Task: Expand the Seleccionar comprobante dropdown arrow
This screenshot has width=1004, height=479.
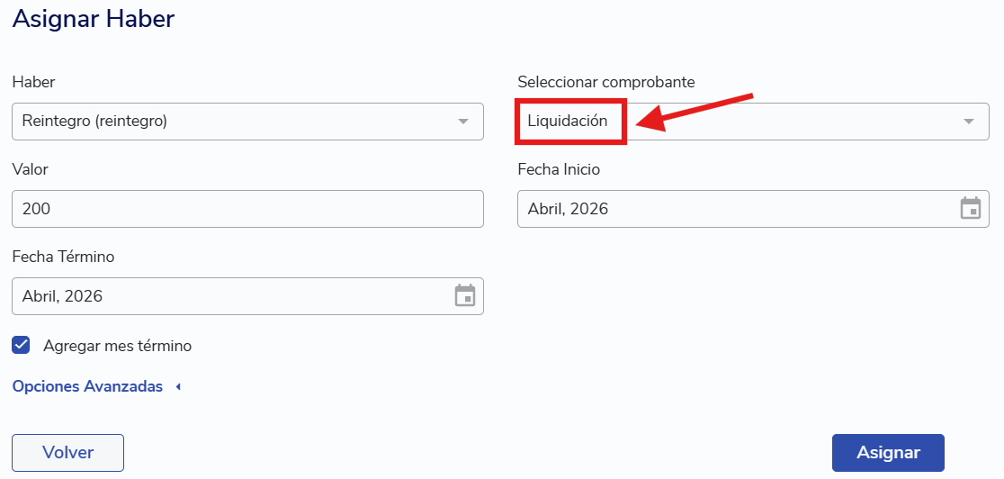Action: coord(969,122)
